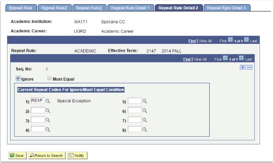Screen dimensions: 274x163
Task: Open lookup for repeat code field 4
Action: (48, 129)
